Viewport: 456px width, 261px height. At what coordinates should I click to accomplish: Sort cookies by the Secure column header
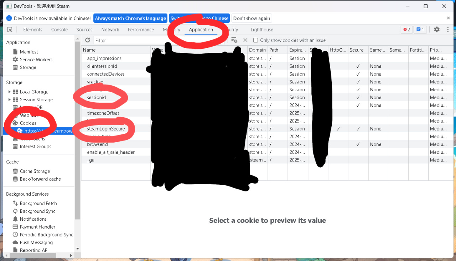click(358, 50)
